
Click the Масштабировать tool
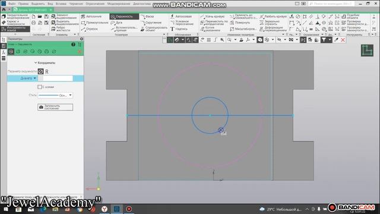243,29
